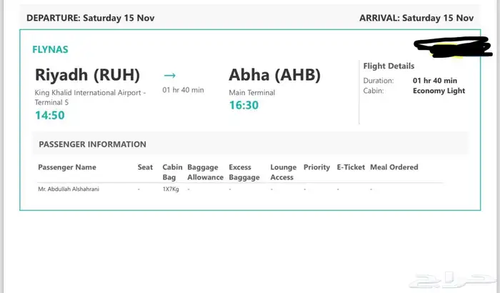This screenshot has height=293, width=500.
Task: Click the Lounge Access column header
Action: coord(283,172)
